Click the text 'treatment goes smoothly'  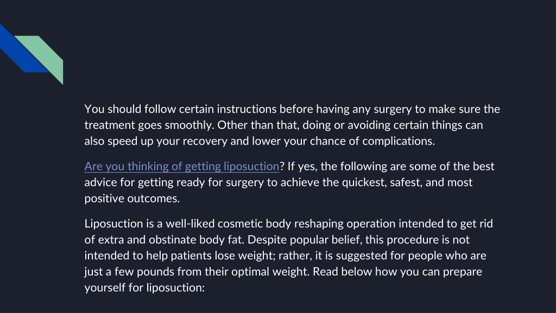tap(149, 126)
